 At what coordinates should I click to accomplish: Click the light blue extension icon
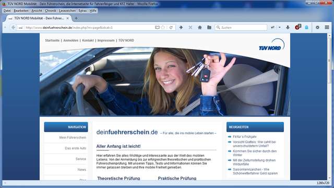(306, 28)
